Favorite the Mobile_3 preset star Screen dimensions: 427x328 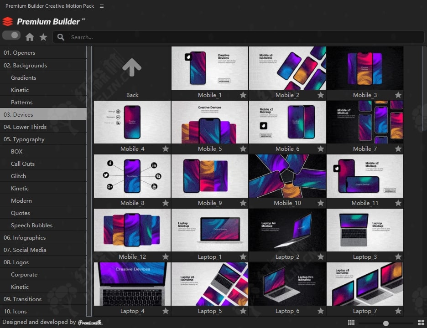click(398, 95)
